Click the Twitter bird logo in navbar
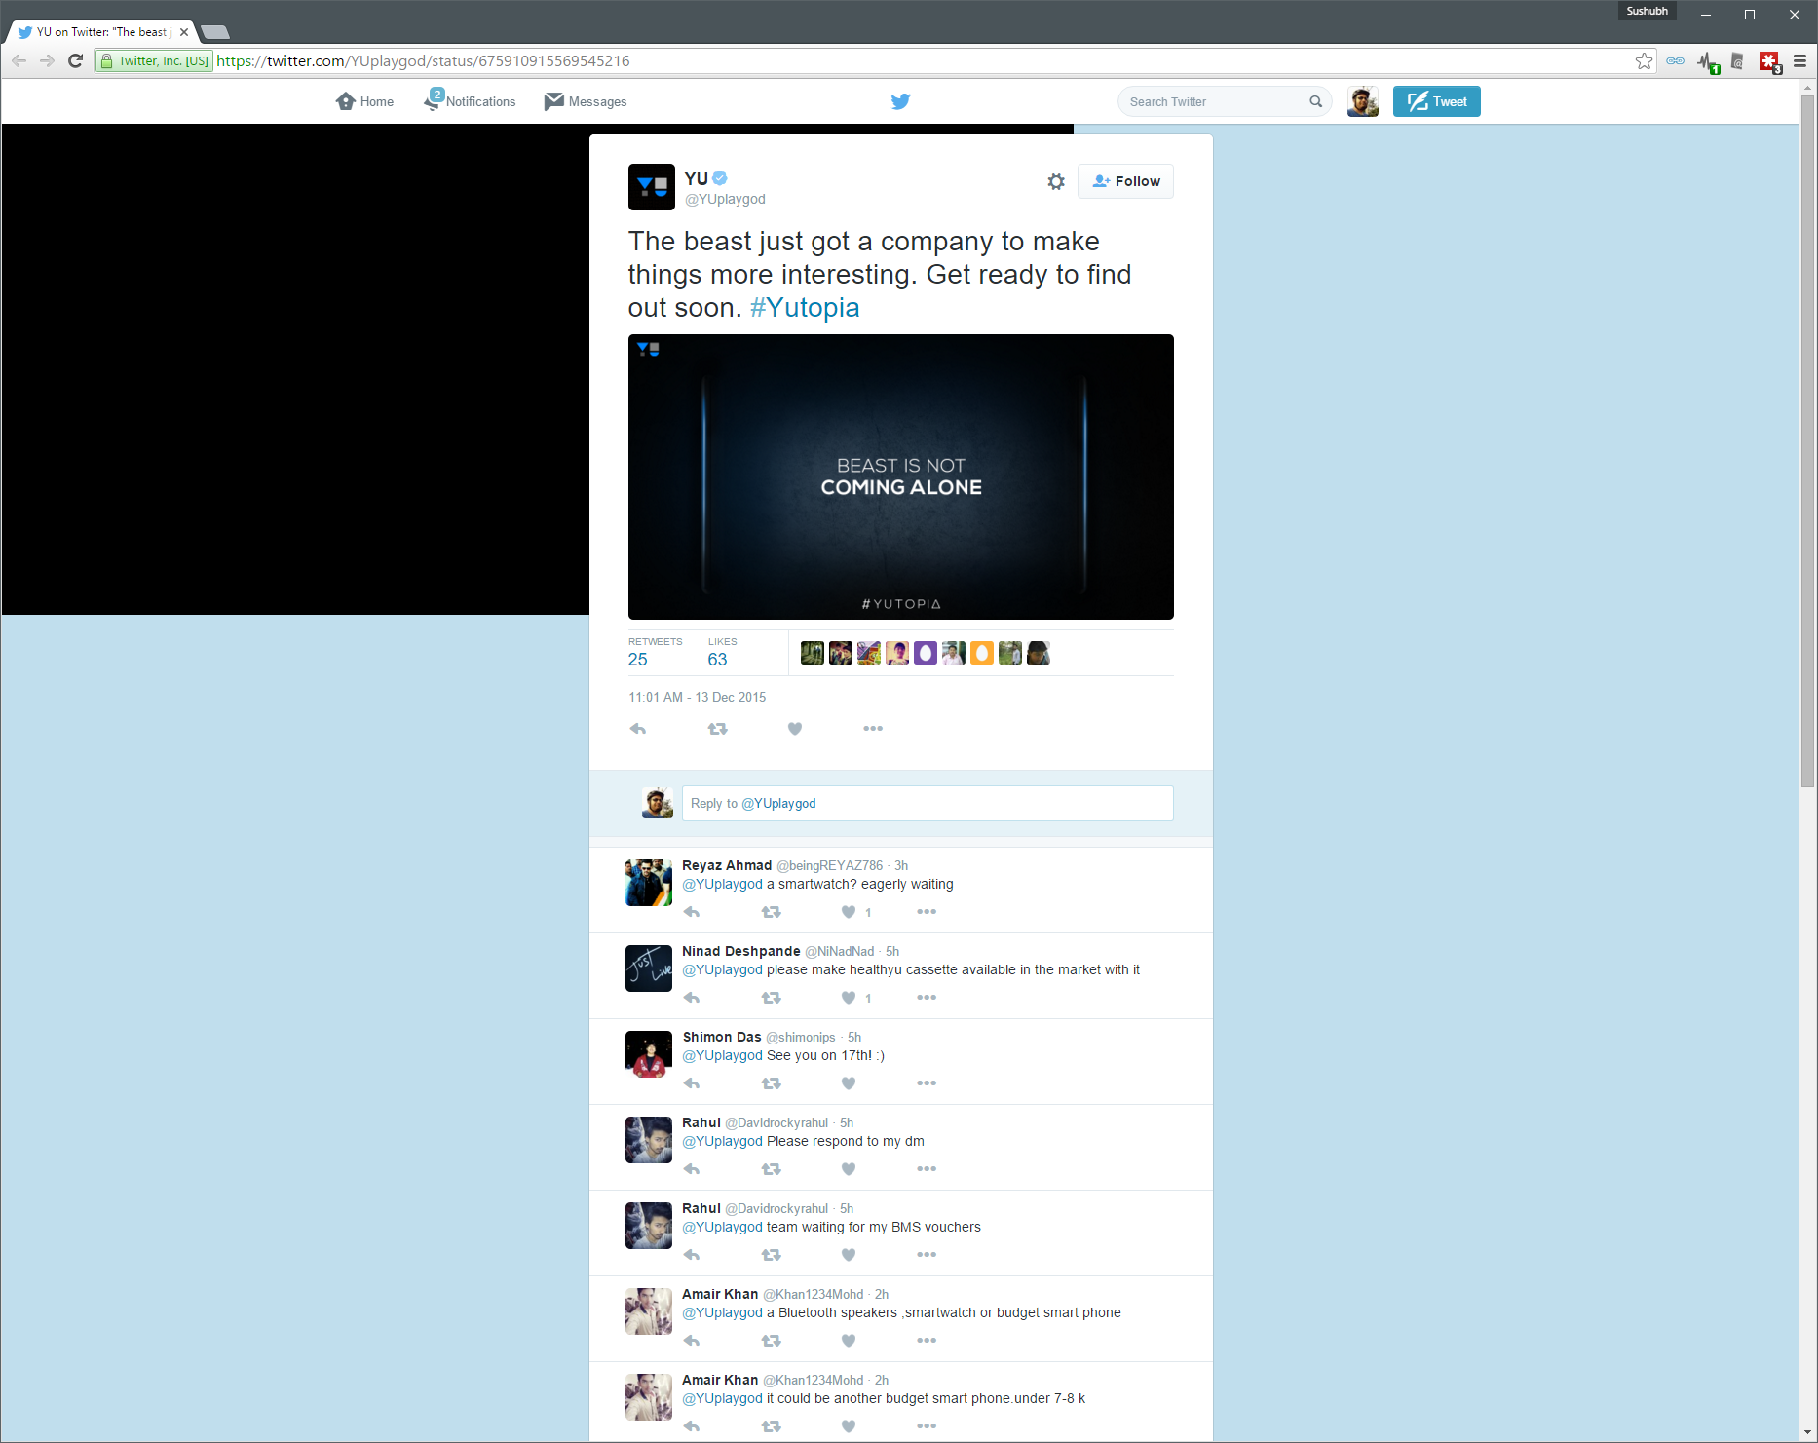 point(900,101)
